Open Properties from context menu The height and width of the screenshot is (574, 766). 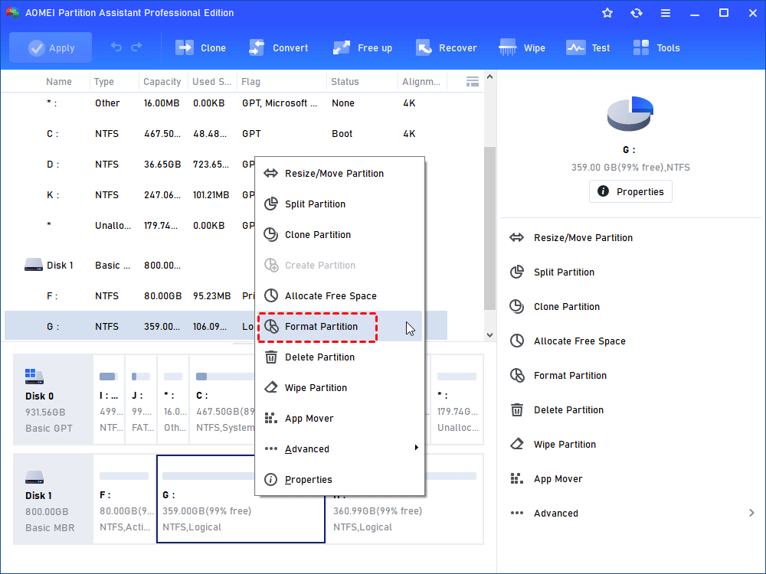tap(340, 480)
